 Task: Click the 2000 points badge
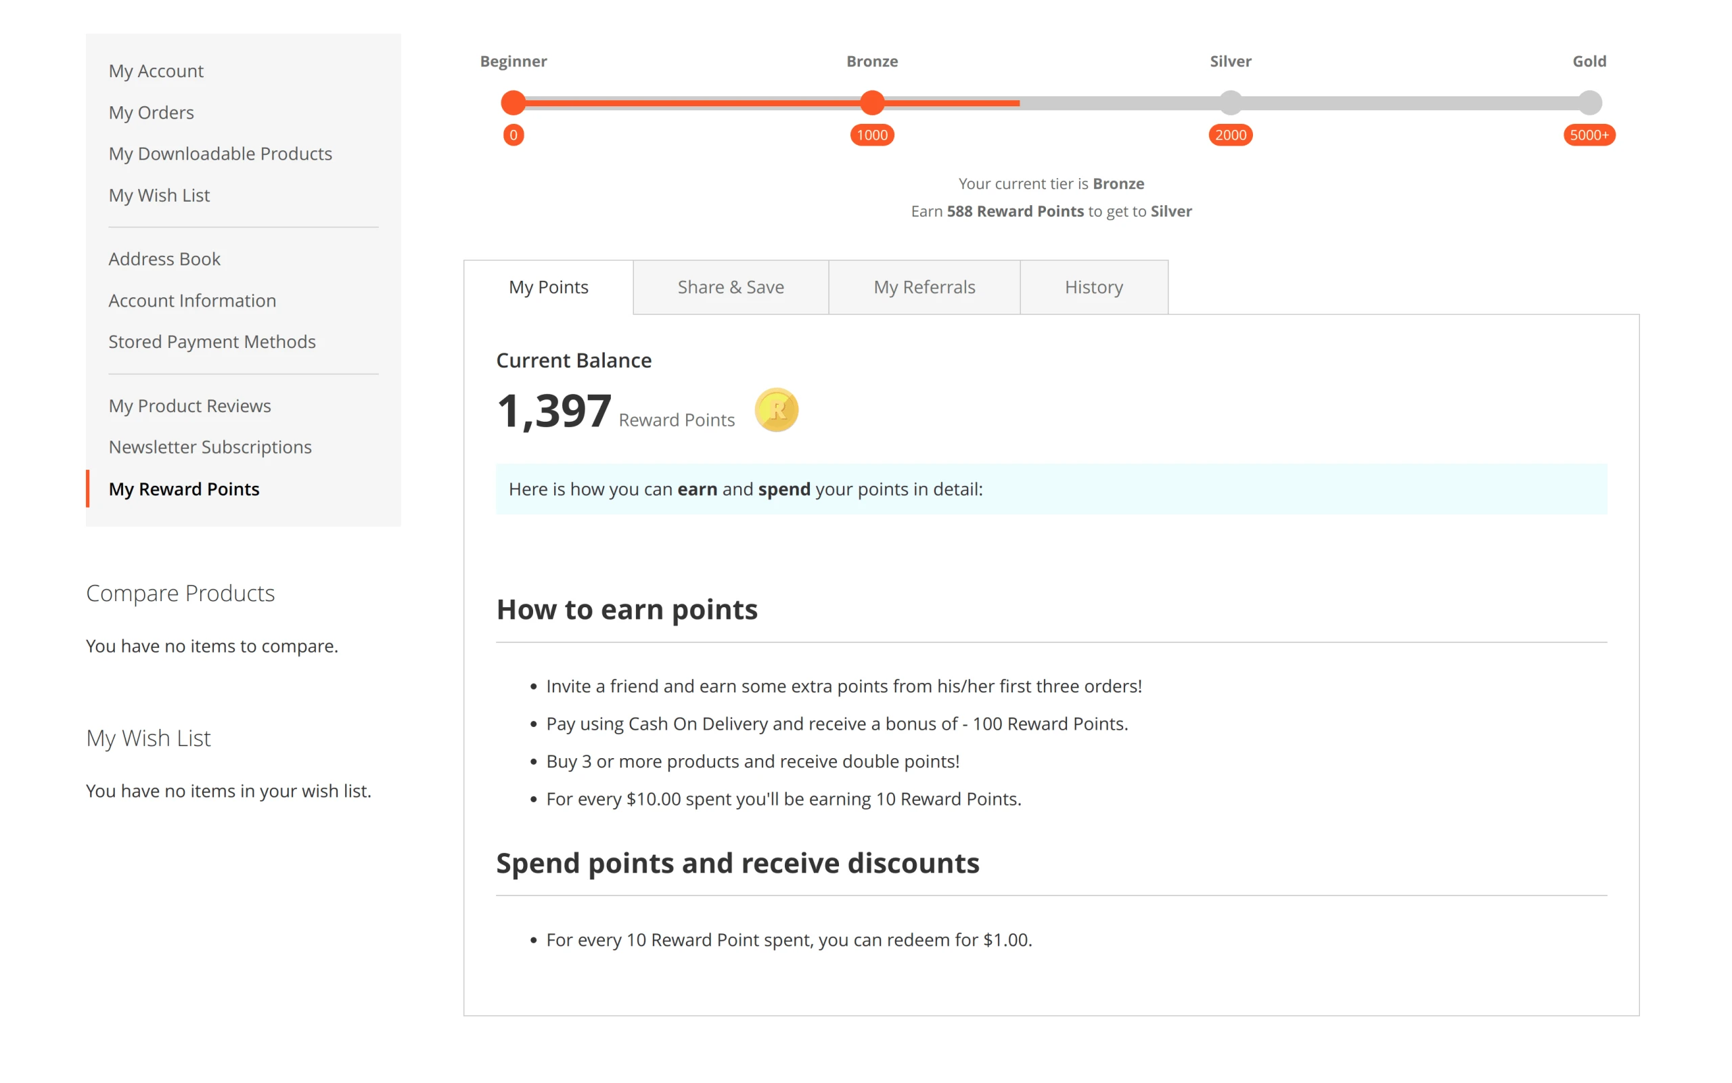pyautogui.click(x=1230, y=135)
